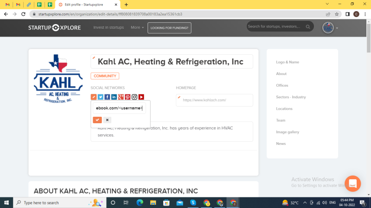This screenshot has width=371, height=208.
Task: Jump to Sectors - Industry section
Action: click(291, 97)
